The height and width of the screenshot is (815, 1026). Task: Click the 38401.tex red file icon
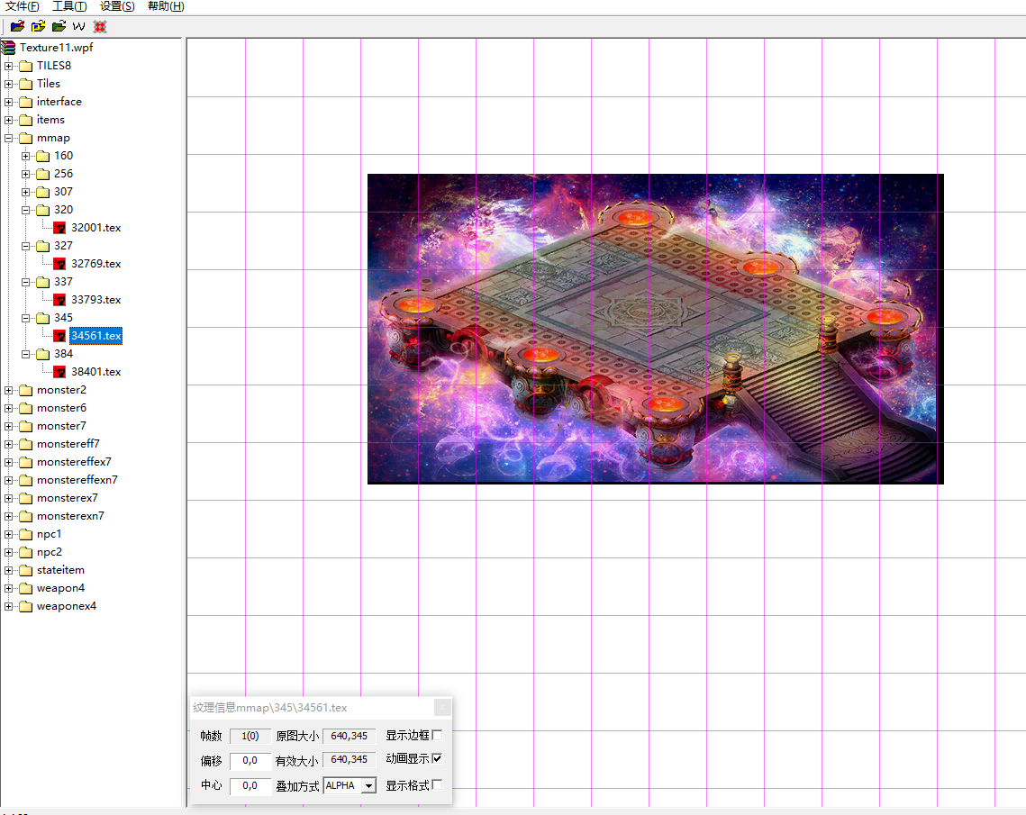tap(59, 372)
